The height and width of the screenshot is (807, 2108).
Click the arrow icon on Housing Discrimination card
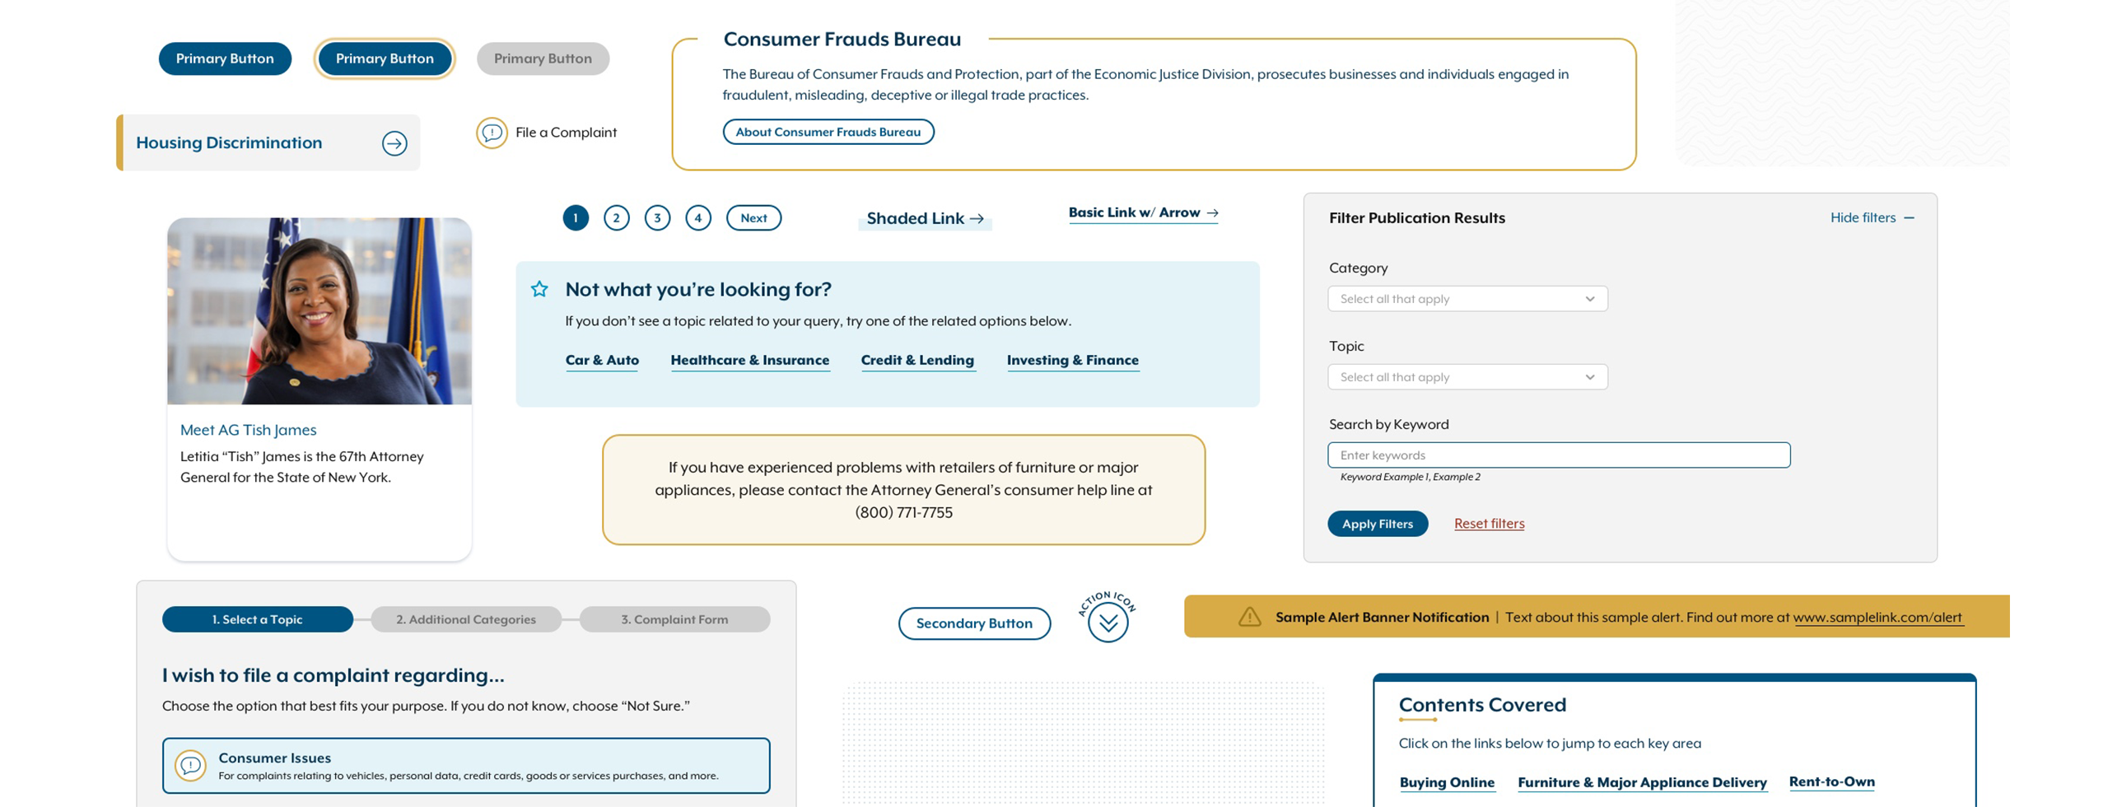coord(395,142)
